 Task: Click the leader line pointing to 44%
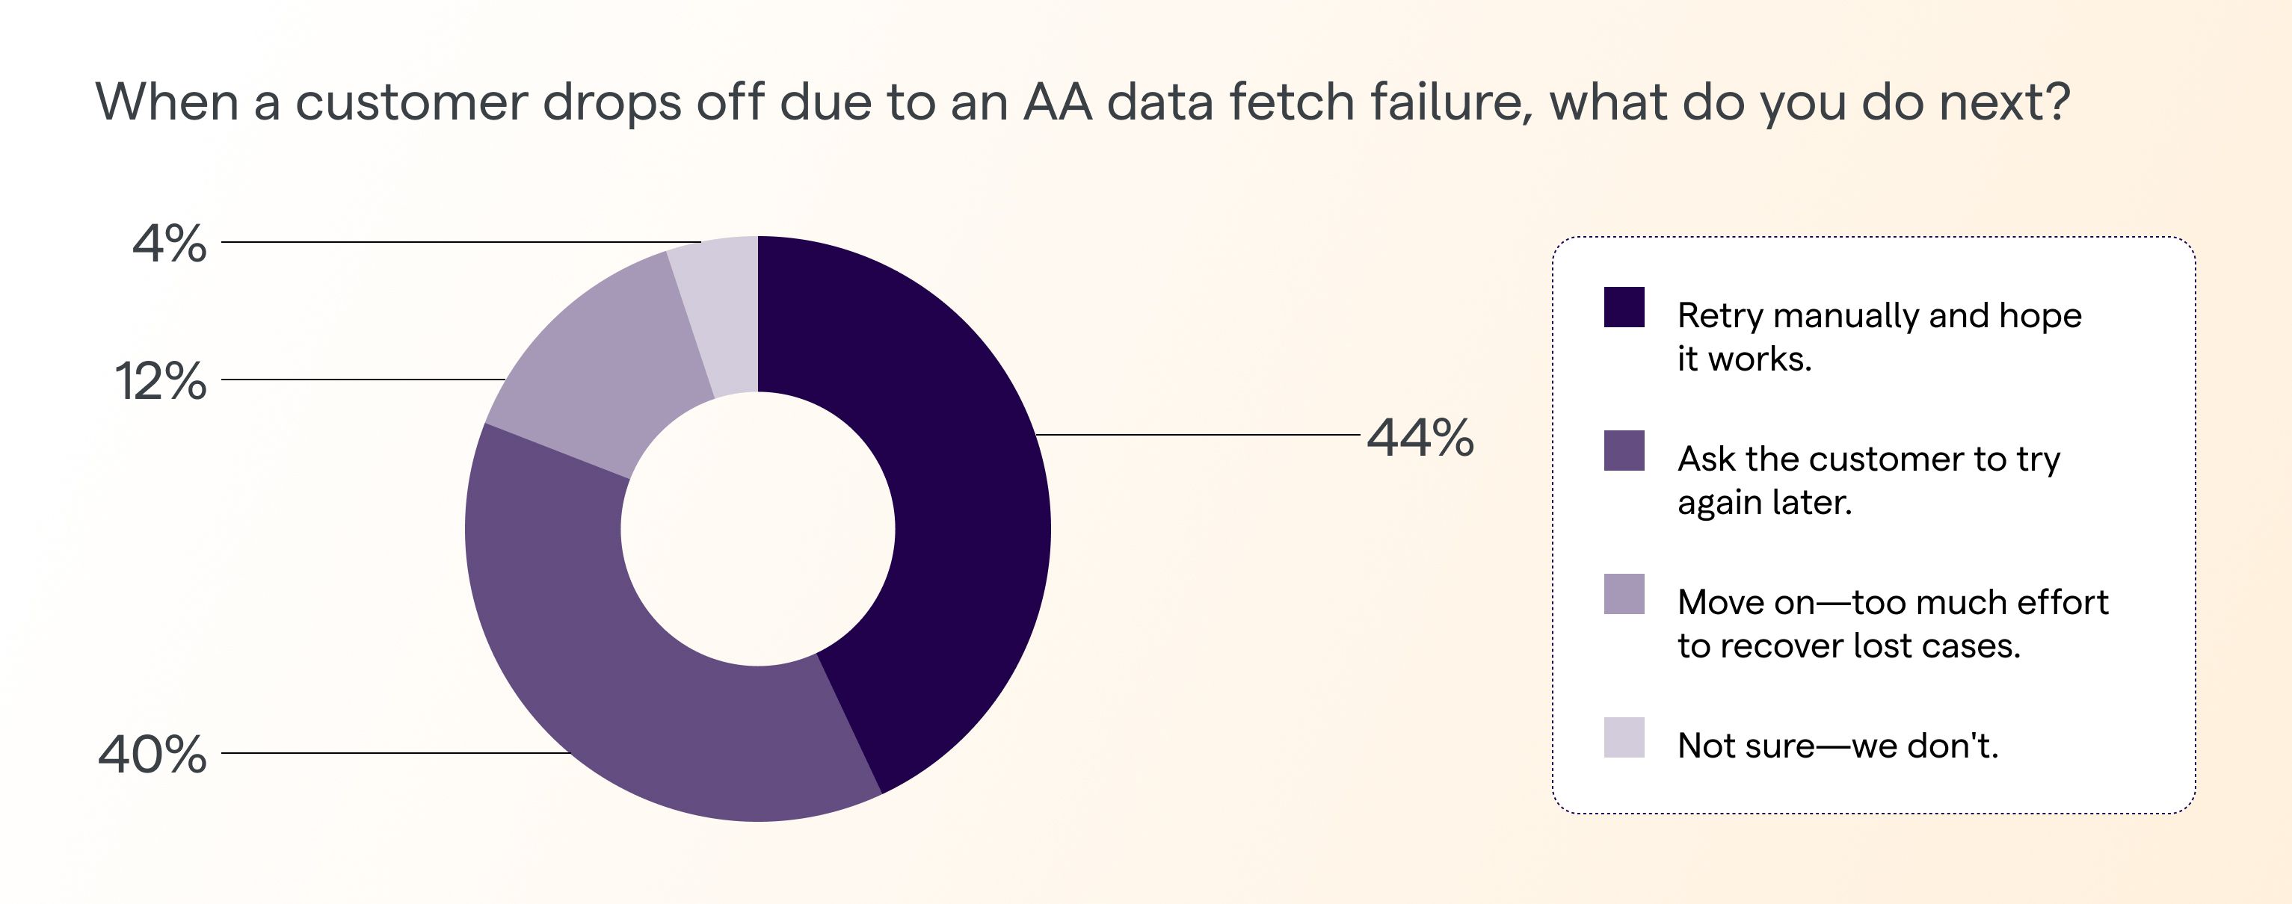coord(1197,435)
